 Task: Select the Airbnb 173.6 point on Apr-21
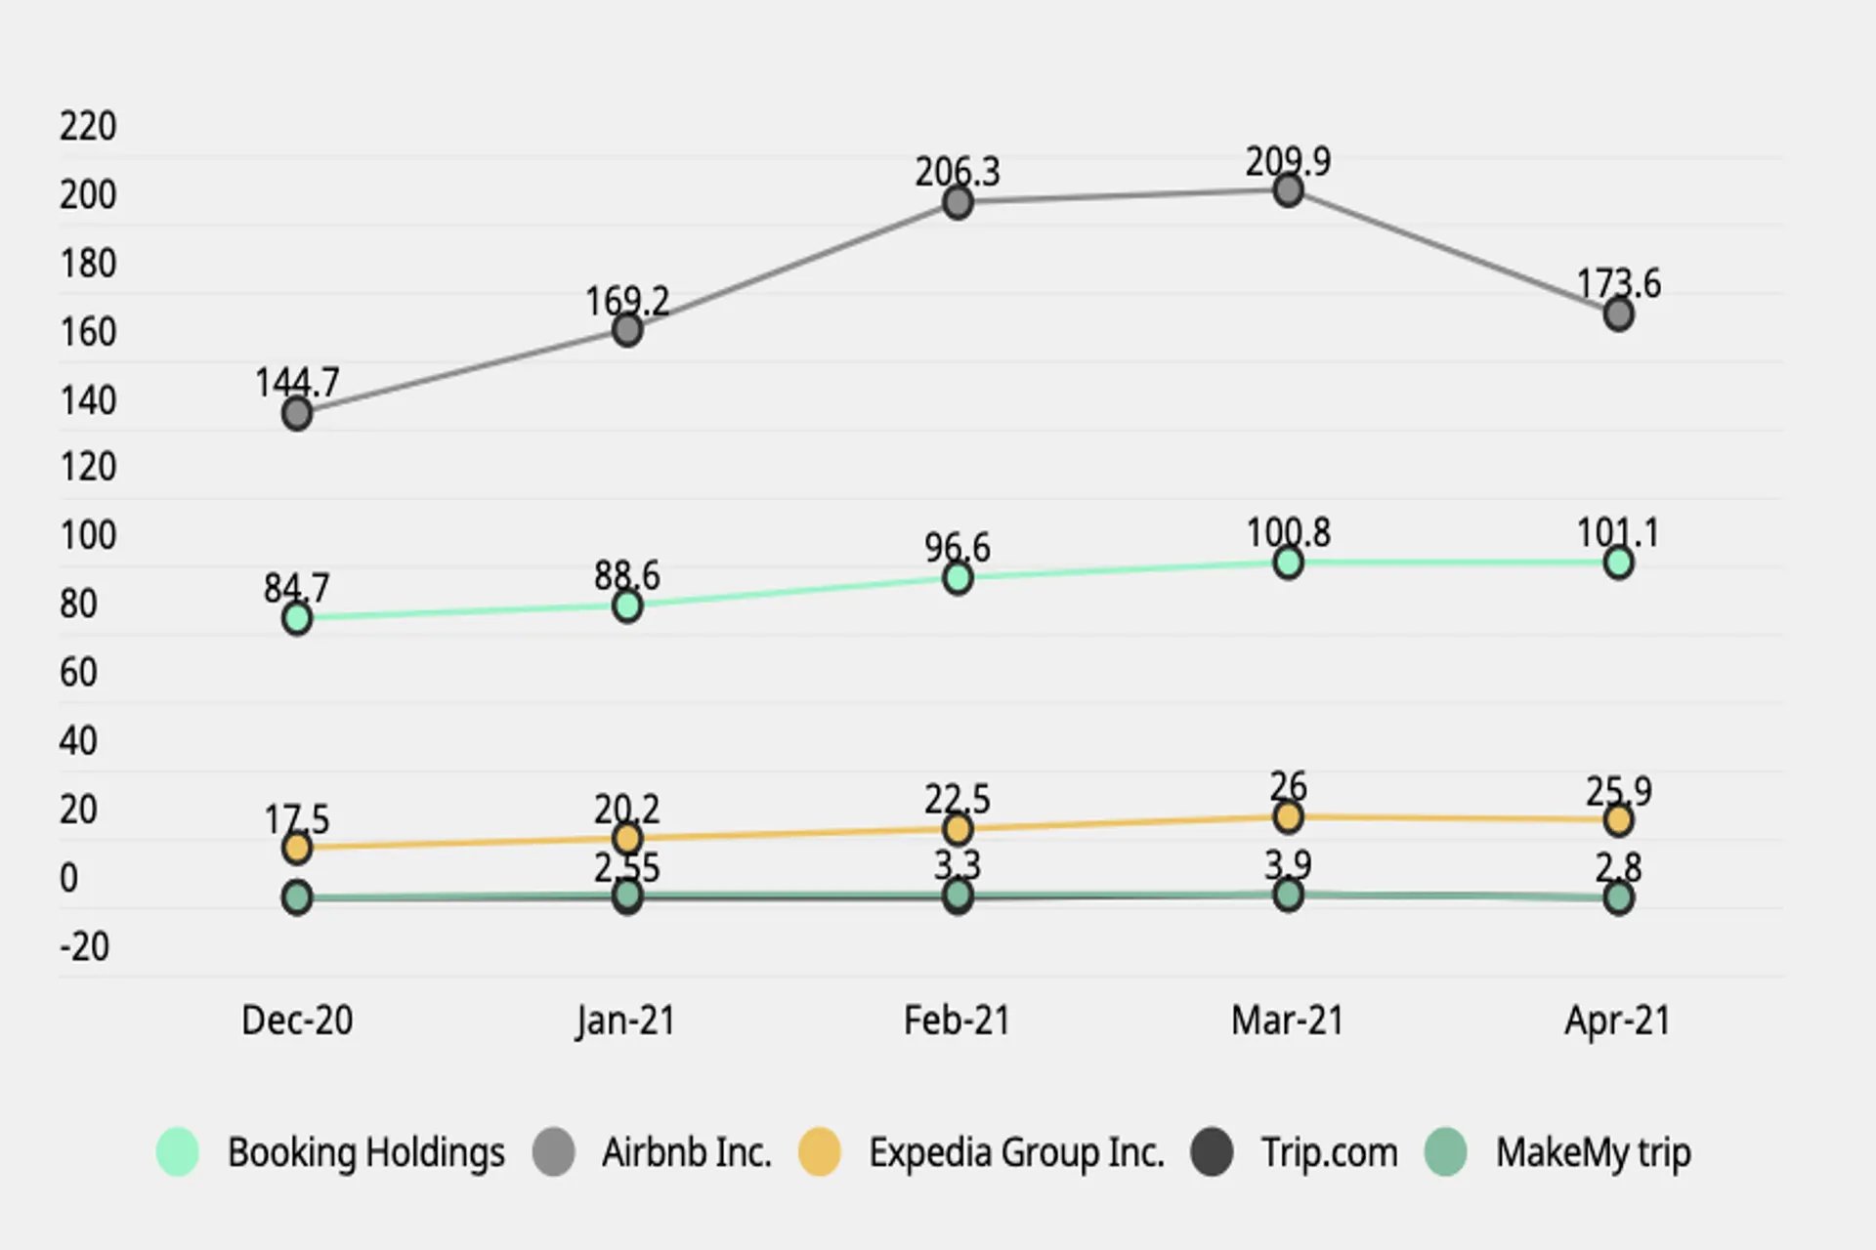[x=1618, y=314]
